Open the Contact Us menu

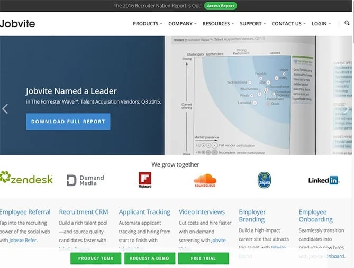pos(288,24)
